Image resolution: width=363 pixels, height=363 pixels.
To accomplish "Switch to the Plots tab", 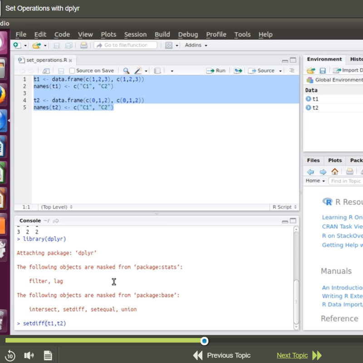I will (335, 161).
